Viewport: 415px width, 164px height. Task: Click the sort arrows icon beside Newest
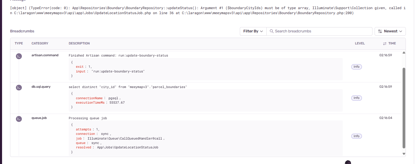point(380,31)
